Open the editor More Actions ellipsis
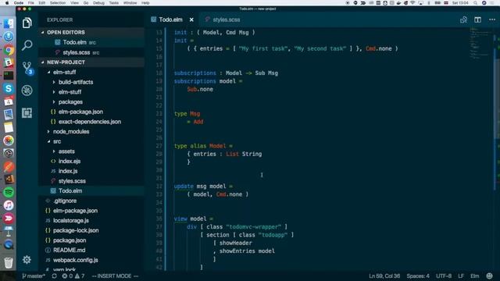The width and height of the screenshot is (500, 281). [x=492, y=20]
